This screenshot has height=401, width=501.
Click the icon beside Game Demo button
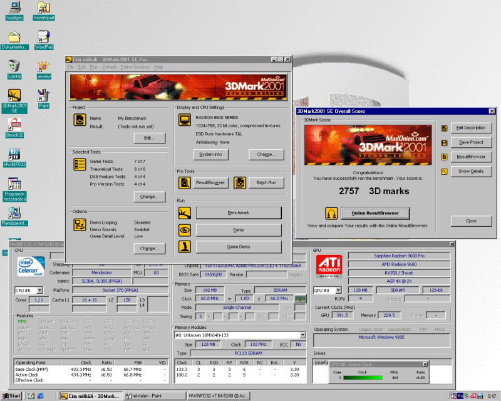click(185, 247)
